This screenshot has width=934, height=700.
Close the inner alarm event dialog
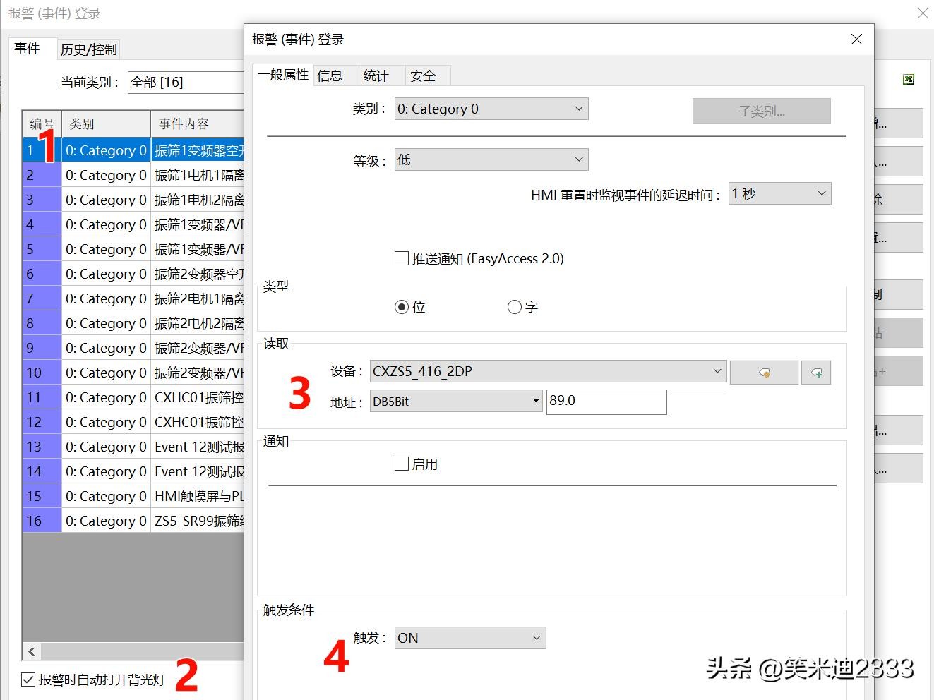pyautogui.click(x=856, y=40)
